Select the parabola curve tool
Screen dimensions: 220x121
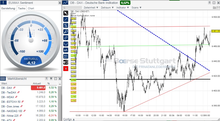[x=66, y=44]
